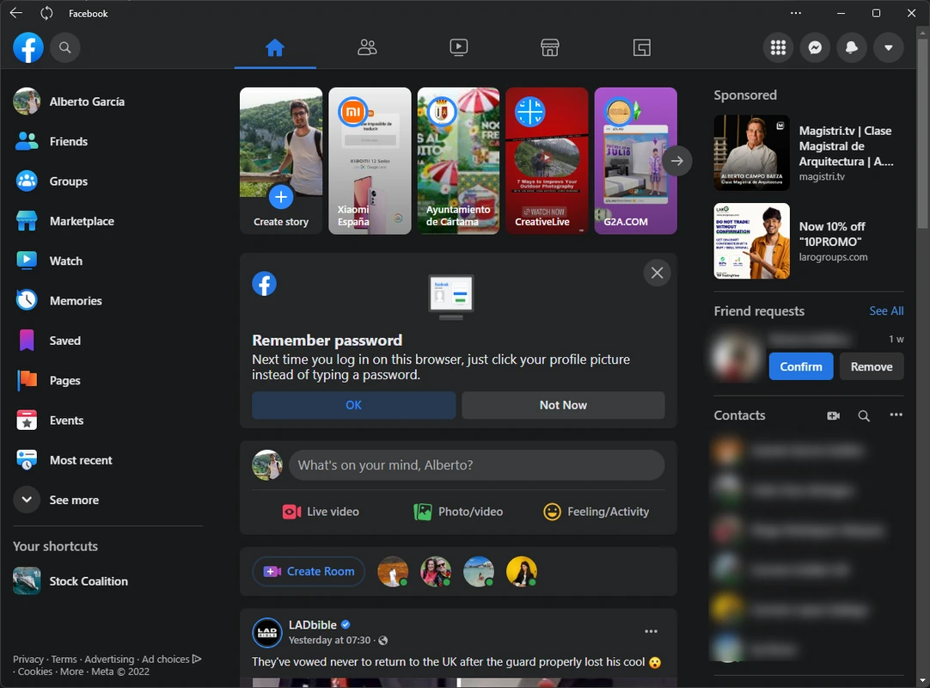Click the Cookies footer link
Image resolution: width=930 pixels, height=688 pixels.
(35, 672)
